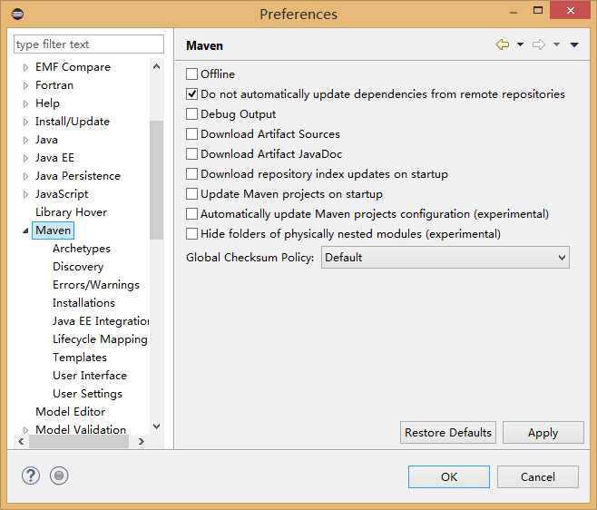Enable Download repository index updates on startup
The height and width of the screenshot is (510, 597).
[x=191, y=173]
